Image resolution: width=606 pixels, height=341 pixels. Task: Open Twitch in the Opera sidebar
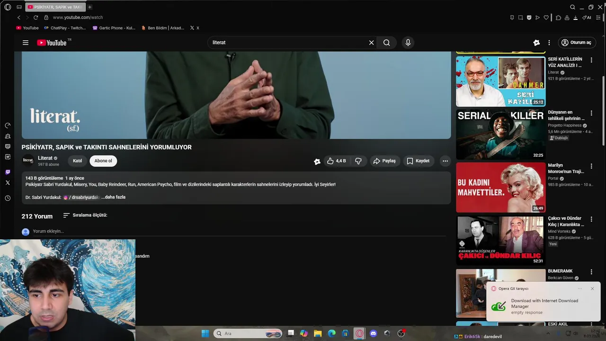coord(8,172)
